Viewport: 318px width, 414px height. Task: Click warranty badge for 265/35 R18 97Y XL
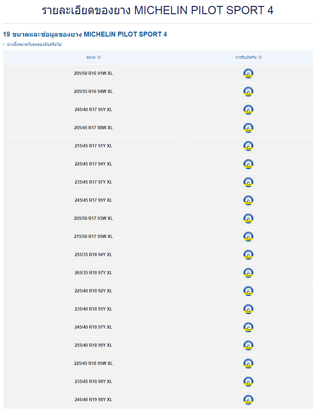pyautogui.click(x=248, y=273)
